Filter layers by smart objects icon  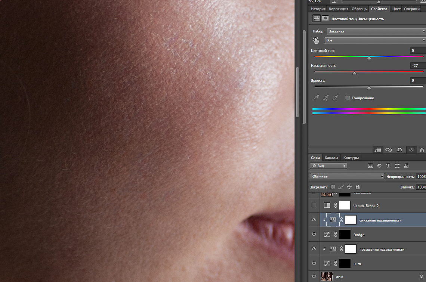tap(407, 166)
